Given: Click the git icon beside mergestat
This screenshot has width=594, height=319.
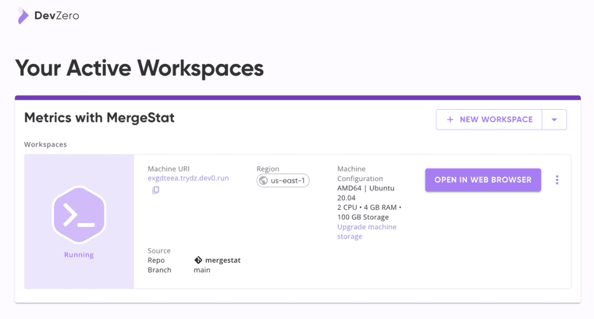Looking at the screenshot, I should click(198, 260).
